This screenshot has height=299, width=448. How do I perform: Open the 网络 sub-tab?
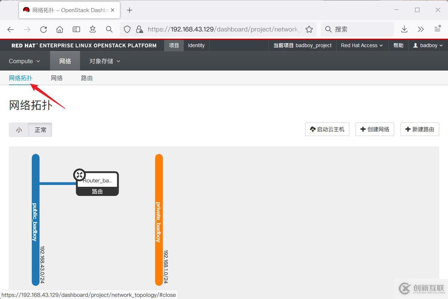click(x=57, y=78)
